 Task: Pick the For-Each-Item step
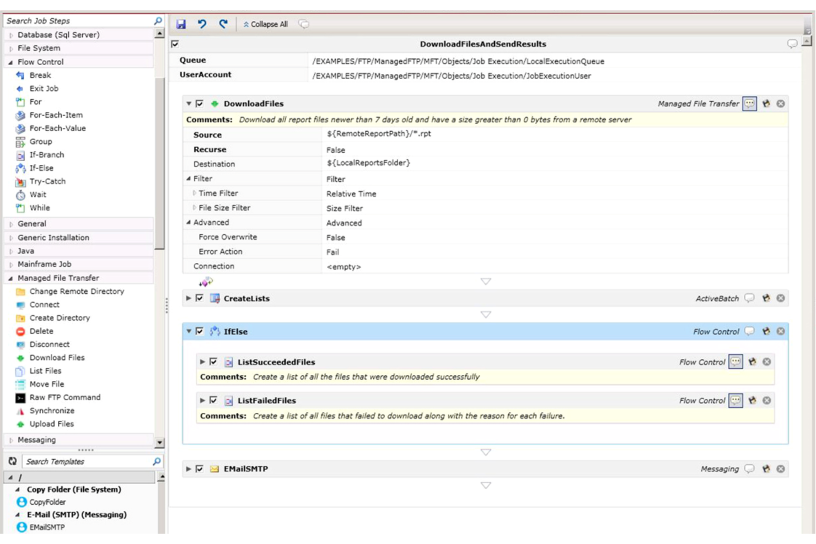click(x=56, y=115)
